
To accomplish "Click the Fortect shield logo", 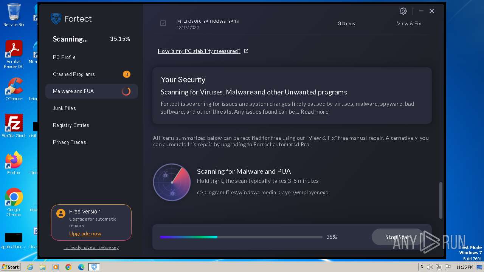I will (56, 19).
